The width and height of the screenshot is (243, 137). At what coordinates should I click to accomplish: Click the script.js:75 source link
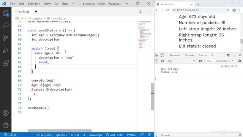tap(229, 66)
